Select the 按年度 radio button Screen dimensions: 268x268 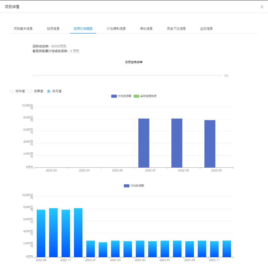point(12,91)
